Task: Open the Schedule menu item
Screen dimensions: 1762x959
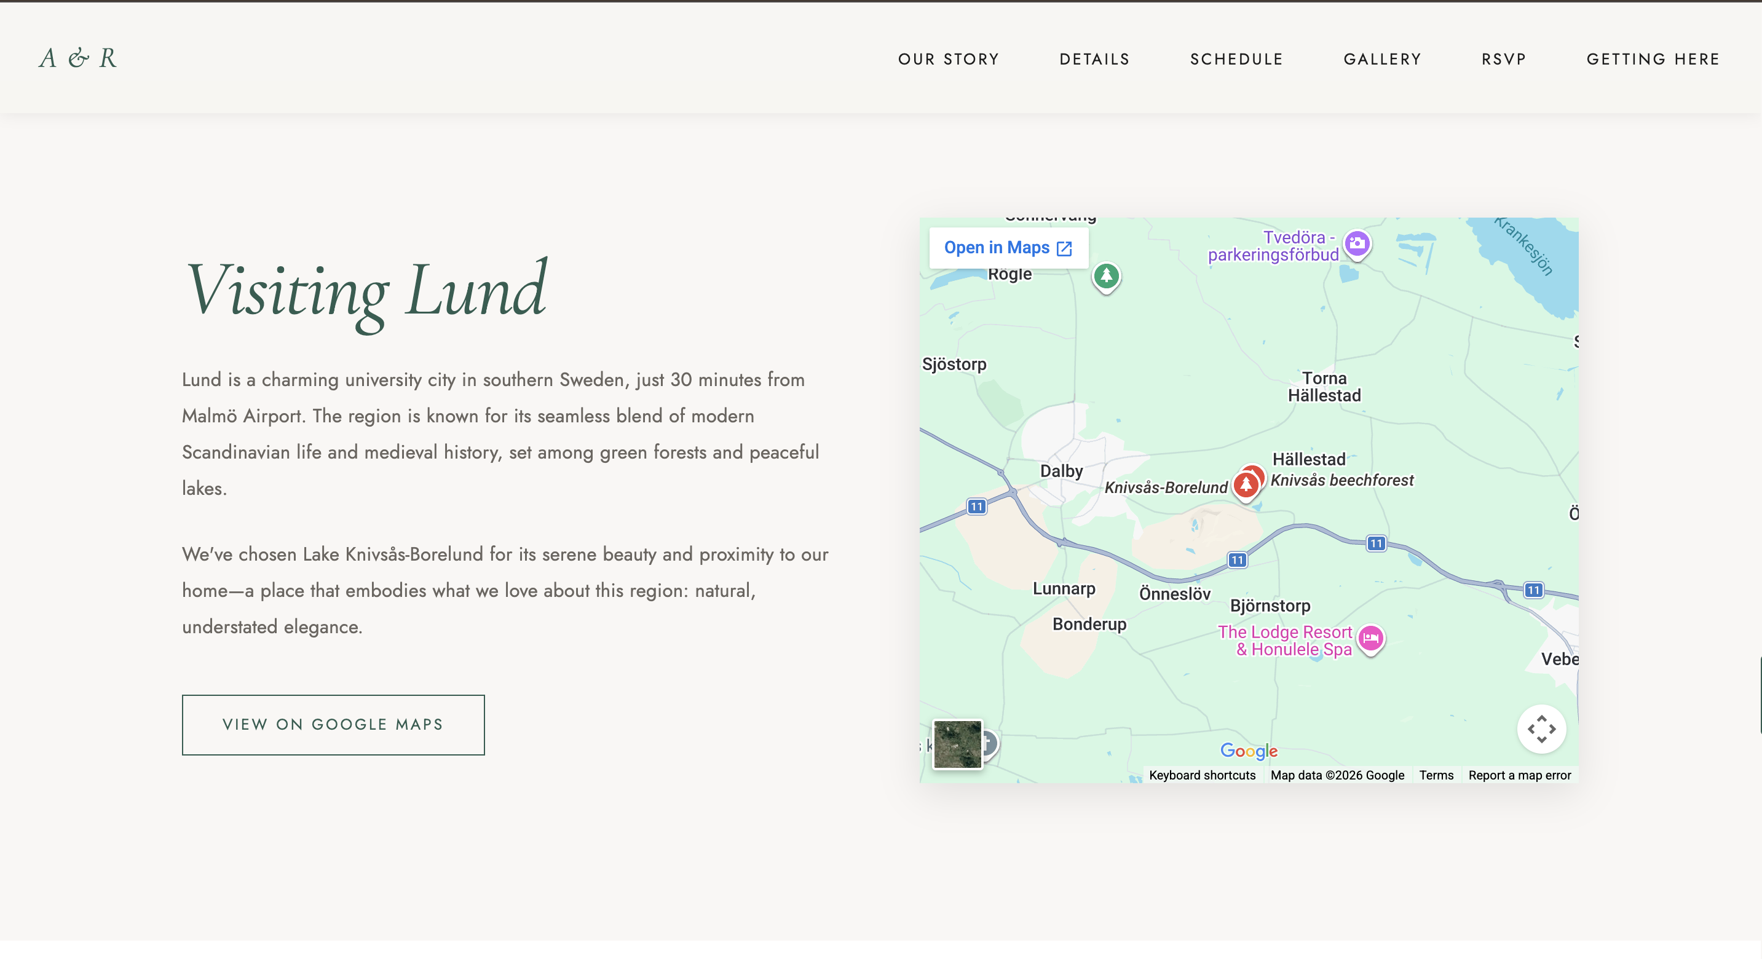Action: click(1237, 60)
